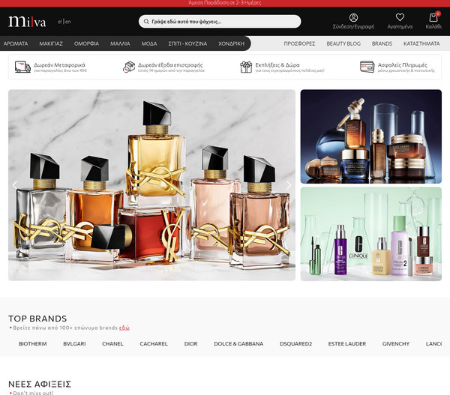This screenshot has width=450, height=395.
Task: Select DIOR brand
Action: point(190,343)
